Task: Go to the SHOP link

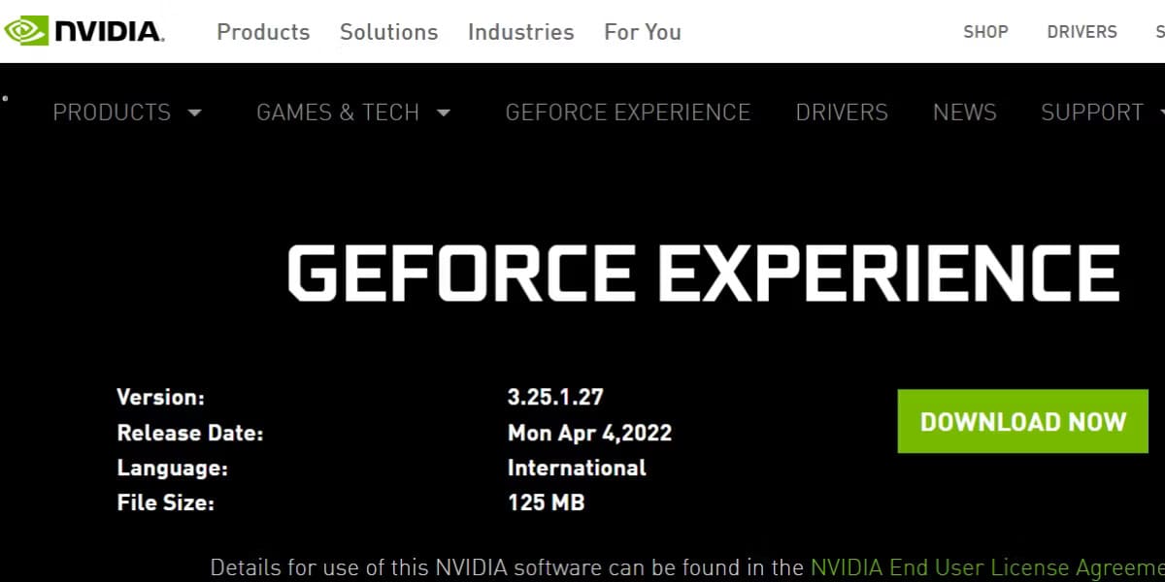Action: [985, 32]
